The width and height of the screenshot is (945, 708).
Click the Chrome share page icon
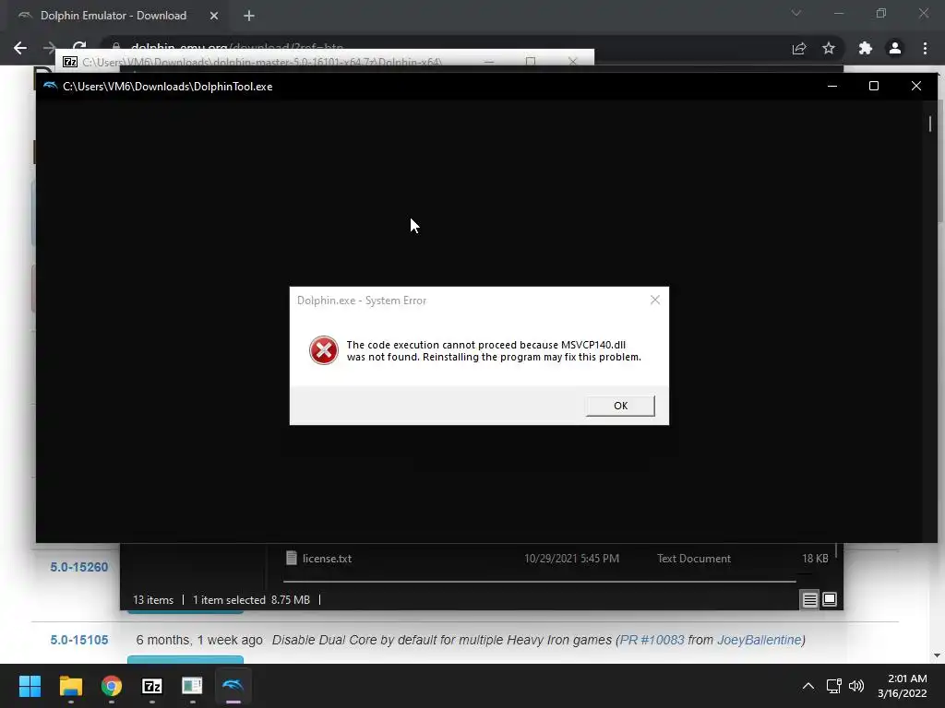(x=799, y=49)
